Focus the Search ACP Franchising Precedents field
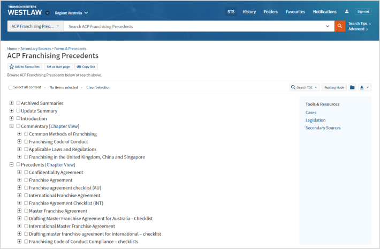380x249 pixels. (x=194, y=26)
